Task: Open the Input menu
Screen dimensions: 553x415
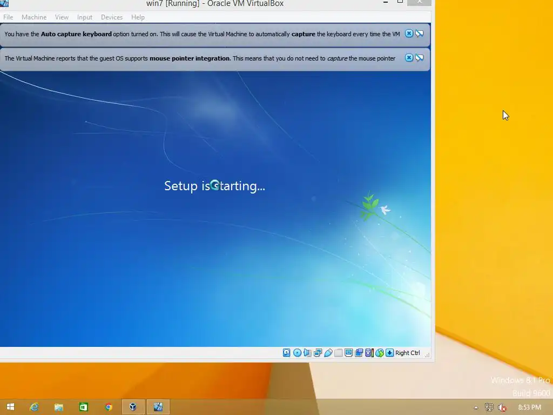Action: tap(85, 17)
